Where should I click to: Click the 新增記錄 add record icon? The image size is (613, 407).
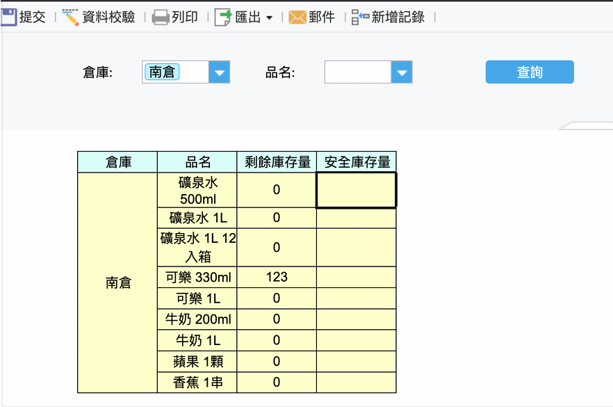coord(360,17)
